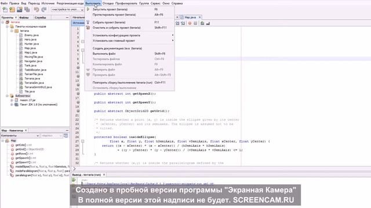Minimize the Navigator panel

click(67, 131)
